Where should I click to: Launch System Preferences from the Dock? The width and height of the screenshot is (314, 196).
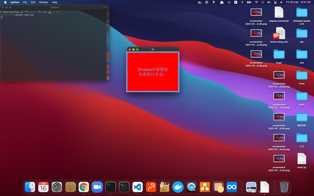[x=57, y=187]
